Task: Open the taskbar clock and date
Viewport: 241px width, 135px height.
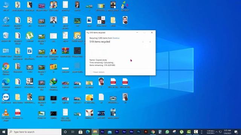Action: (x=227, y=132)
